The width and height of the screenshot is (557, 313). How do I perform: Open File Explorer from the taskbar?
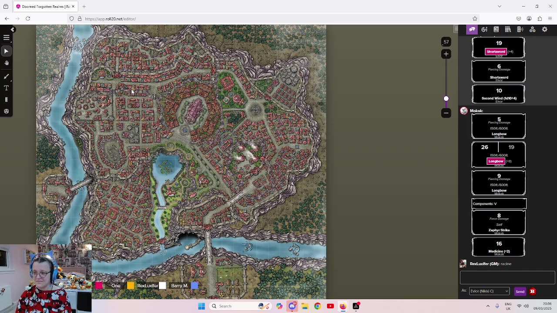click(305, 306)
